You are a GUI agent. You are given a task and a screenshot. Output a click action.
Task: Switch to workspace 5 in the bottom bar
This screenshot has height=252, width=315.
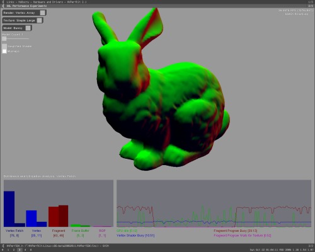click(x=31, y=250)
